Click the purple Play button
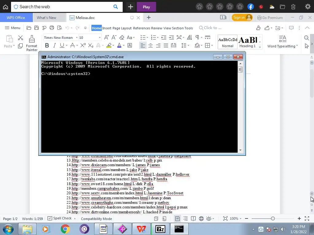The width and height of the screenshot is (314, 235). click(x=146, y=7)
